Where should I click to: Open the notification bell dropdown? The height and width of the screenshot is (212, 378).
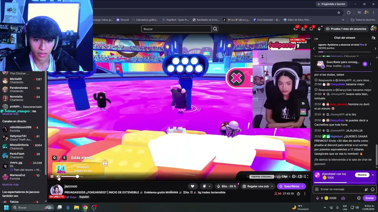click(x=206, y=186)
